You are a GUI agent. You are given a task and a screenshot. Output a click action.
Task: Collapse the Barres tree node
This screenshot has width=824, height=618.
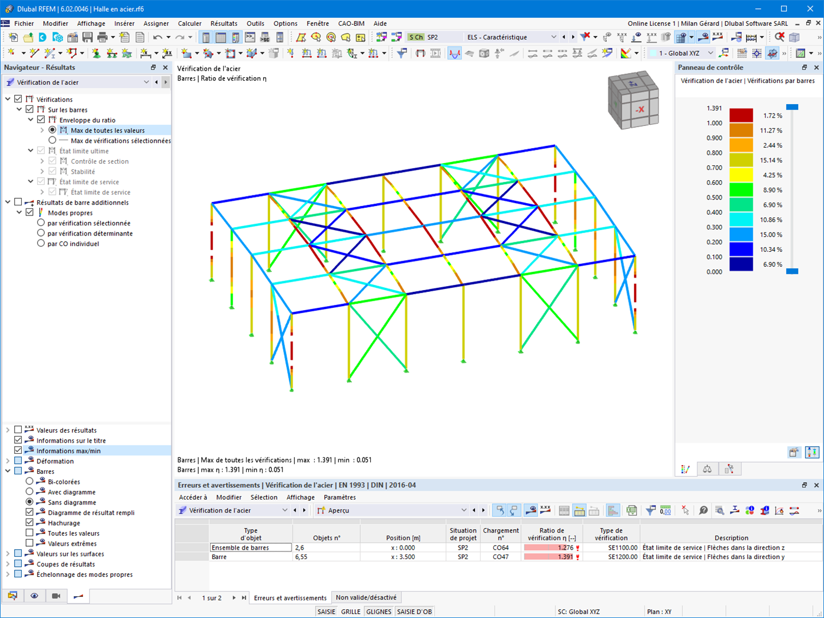pos(8,471)
